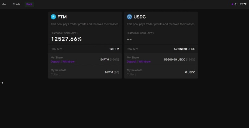Screen dimensions: 249x128
Task: Collect FTM pool rewards
Action: click(x=55, y=74)
